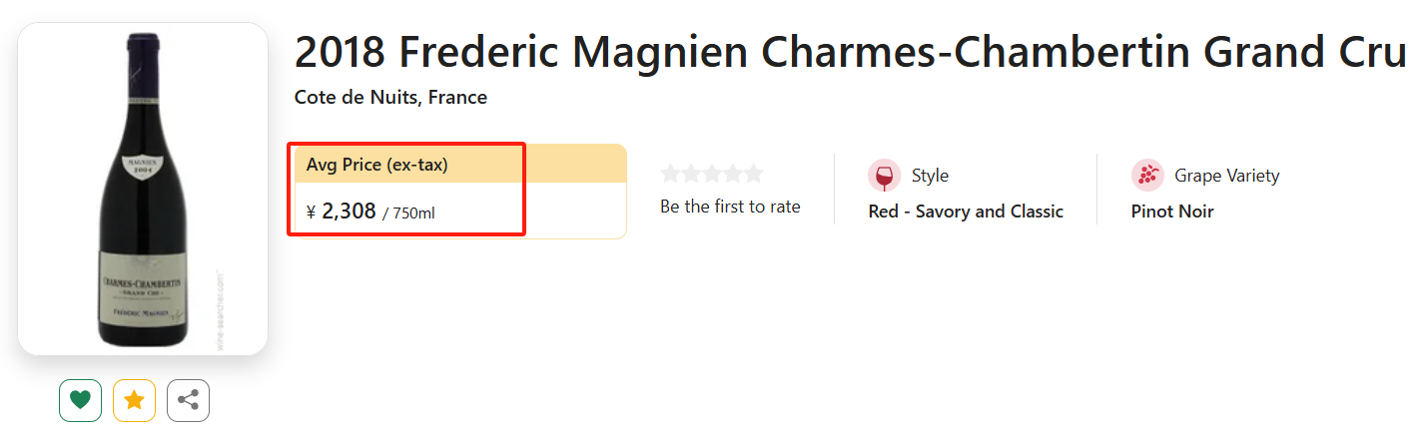
Task: Click the ¥ 2,308 price value
Action: tap(341, 212)
